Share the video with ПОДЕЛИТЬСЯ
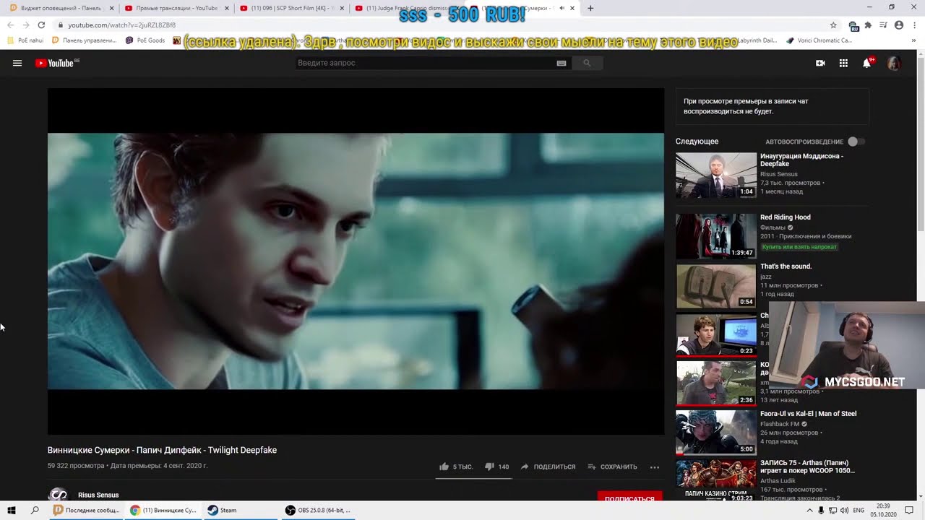Viewport: 925px width, 520px height. point(548,467)
